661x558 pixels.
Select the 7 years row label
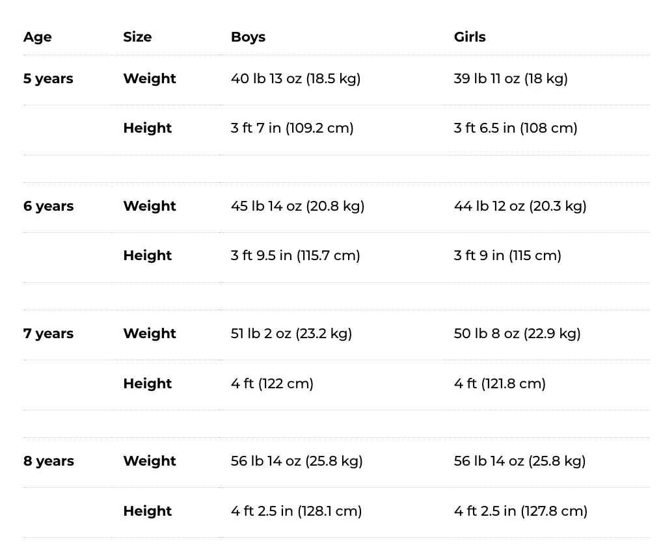49,334
